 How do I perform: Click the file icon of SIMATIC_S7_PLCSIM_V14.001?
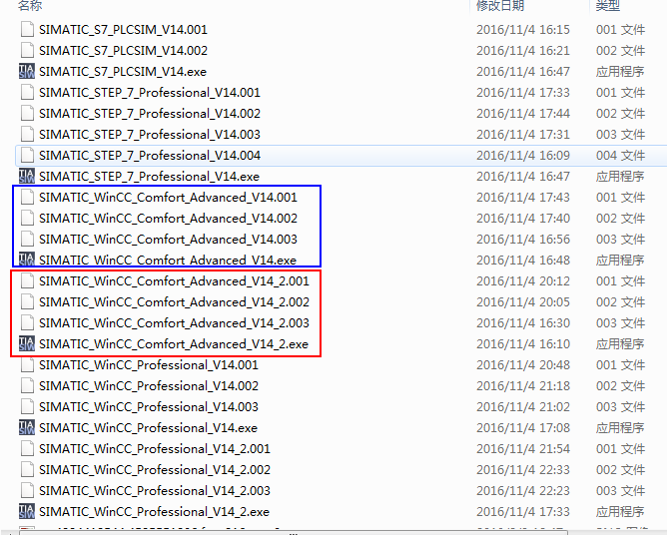(x=27, y=29)
